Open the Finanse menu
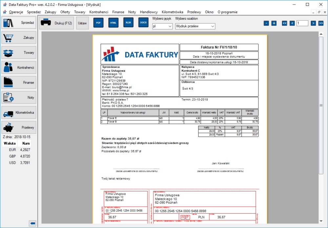 [118, 12]
